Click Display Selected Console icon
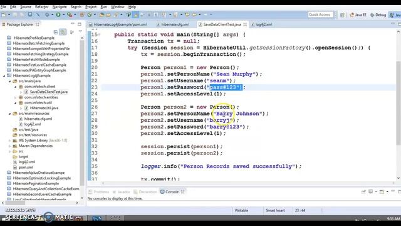Screen dimensions: 401x226 tap(370, 191)
